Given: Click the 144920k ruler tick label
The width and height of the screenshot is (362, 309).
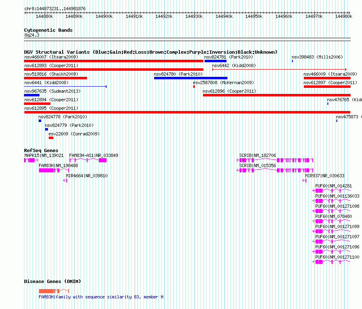Looking at the screenshot, I should pos(164,16).
